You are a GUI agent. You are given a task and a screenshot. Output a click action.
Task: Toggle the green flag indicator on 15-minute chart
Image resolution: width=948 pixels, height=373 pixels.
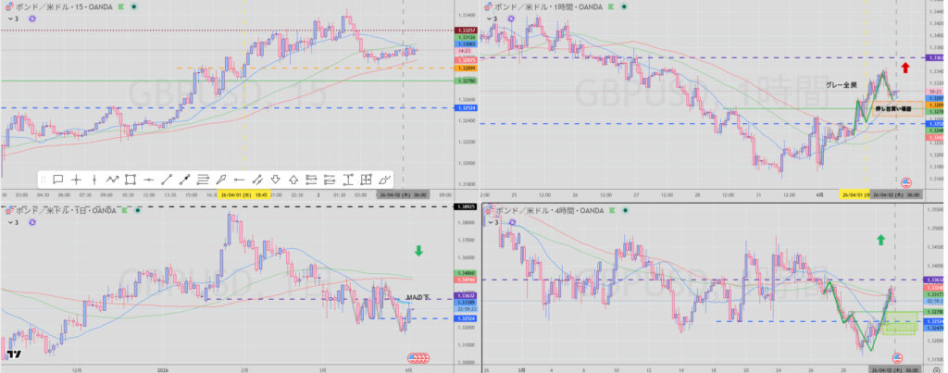coord(122,6)
